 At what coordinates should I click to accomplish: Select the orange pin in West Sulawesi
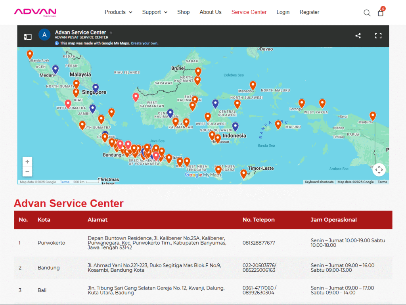tap(208, 117)
